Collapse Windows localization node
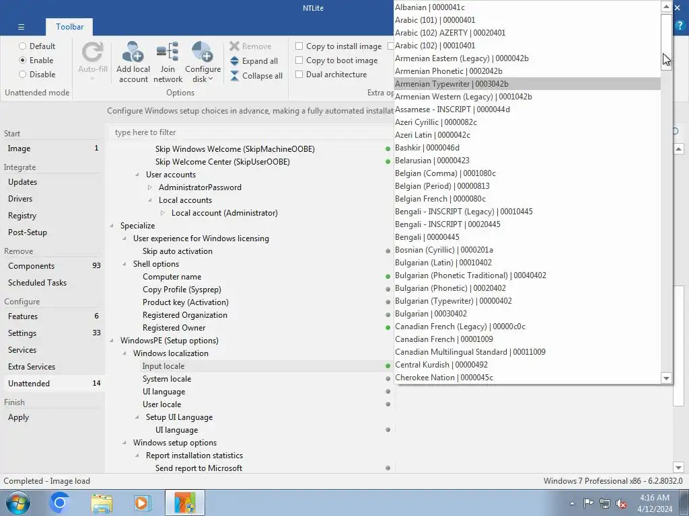This screenshot has width=689, height=516. (x=124, y=353)
